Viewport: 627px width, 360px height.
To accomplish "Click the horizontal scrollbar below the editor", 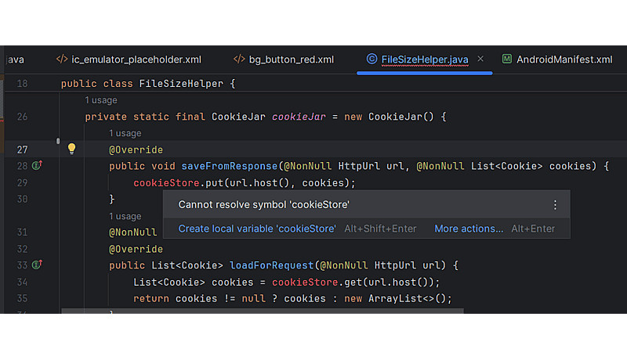I will pyautogui.click(x=263, y=311).
